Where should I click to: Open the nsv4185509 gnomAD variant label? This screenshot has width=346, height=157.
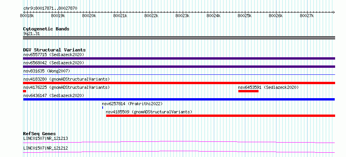point(149,112)
